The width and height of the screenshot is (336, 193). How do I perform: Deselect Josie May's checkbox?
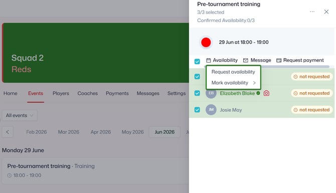pos(197,110)
